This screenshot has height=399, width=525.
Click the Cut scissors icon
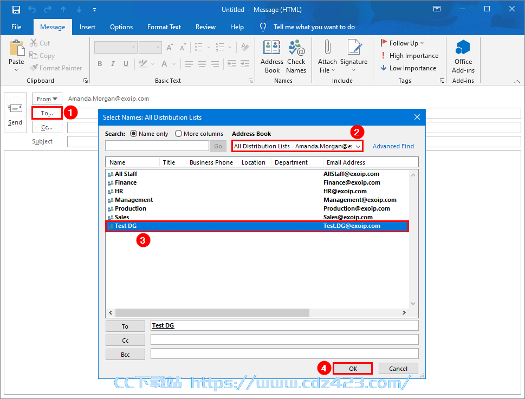tap(34, 43)
